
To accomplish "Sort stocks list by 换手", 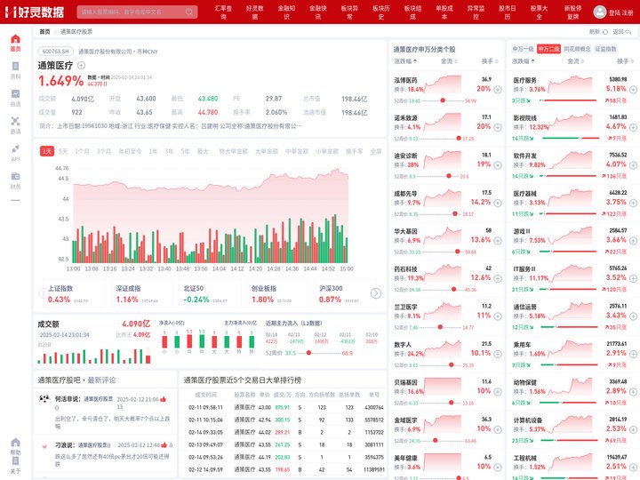I will tap(490, 61).
